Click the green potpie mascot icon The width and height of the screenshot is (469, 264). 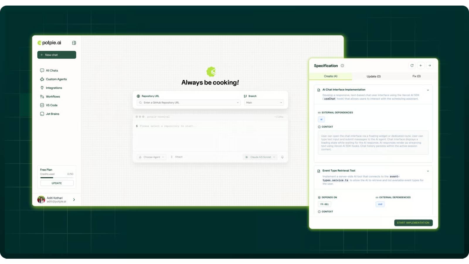pos(211,72)
